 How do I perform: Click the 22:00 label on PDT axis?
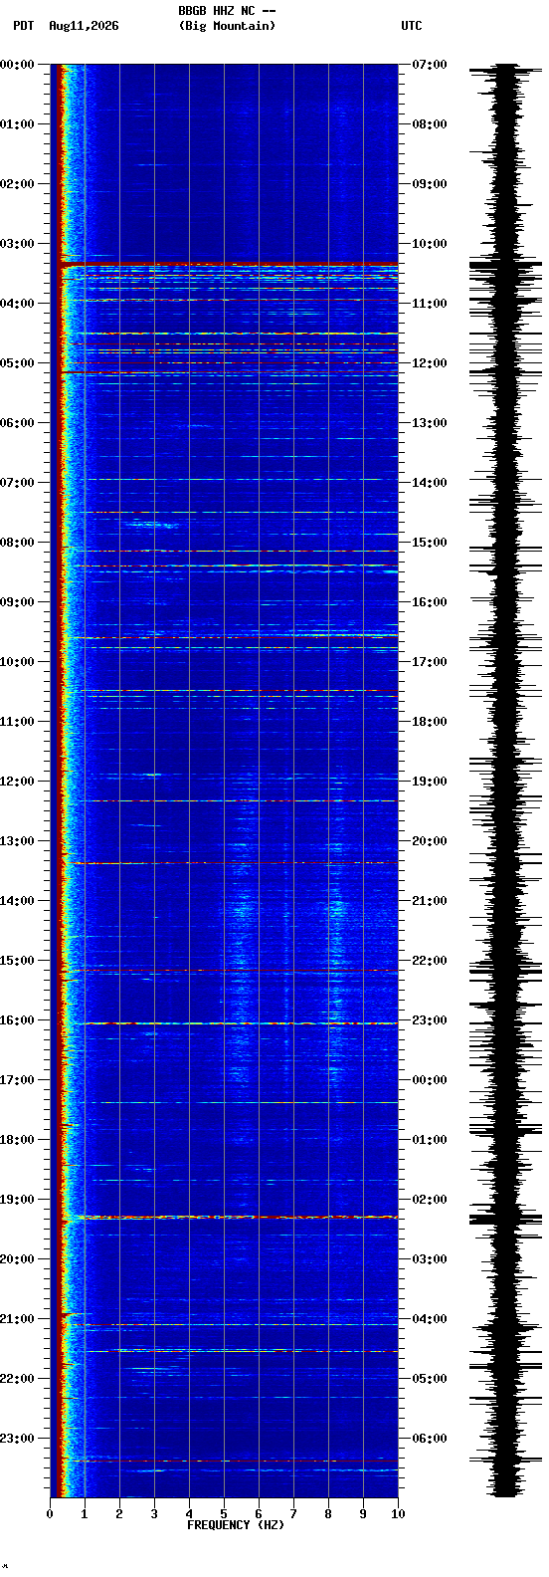[x=17, y=1379]
